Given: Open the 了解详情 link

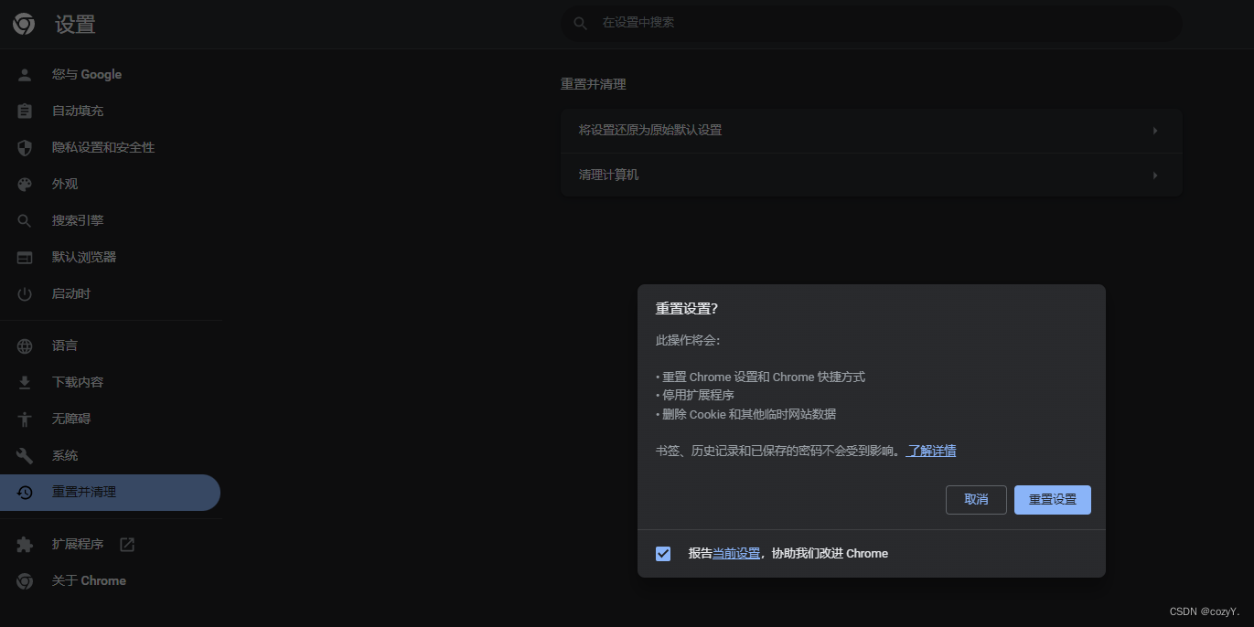Looking at the screenshot, I should click(x=931, y=451).
